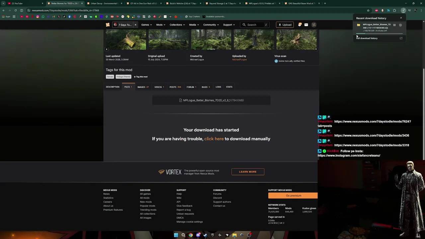The width and height of the screenshot is (425, 239).
Task: Close the Recent download history popup
Action: [401, 18]
